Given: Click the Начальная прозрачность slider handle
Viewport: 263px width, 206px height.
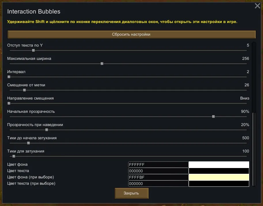Looking at the screenshot, I should 213,117.
